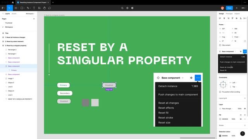Click the fill color swatch
248x139 pixels.
pyautogui.click(x=220, y=119)
